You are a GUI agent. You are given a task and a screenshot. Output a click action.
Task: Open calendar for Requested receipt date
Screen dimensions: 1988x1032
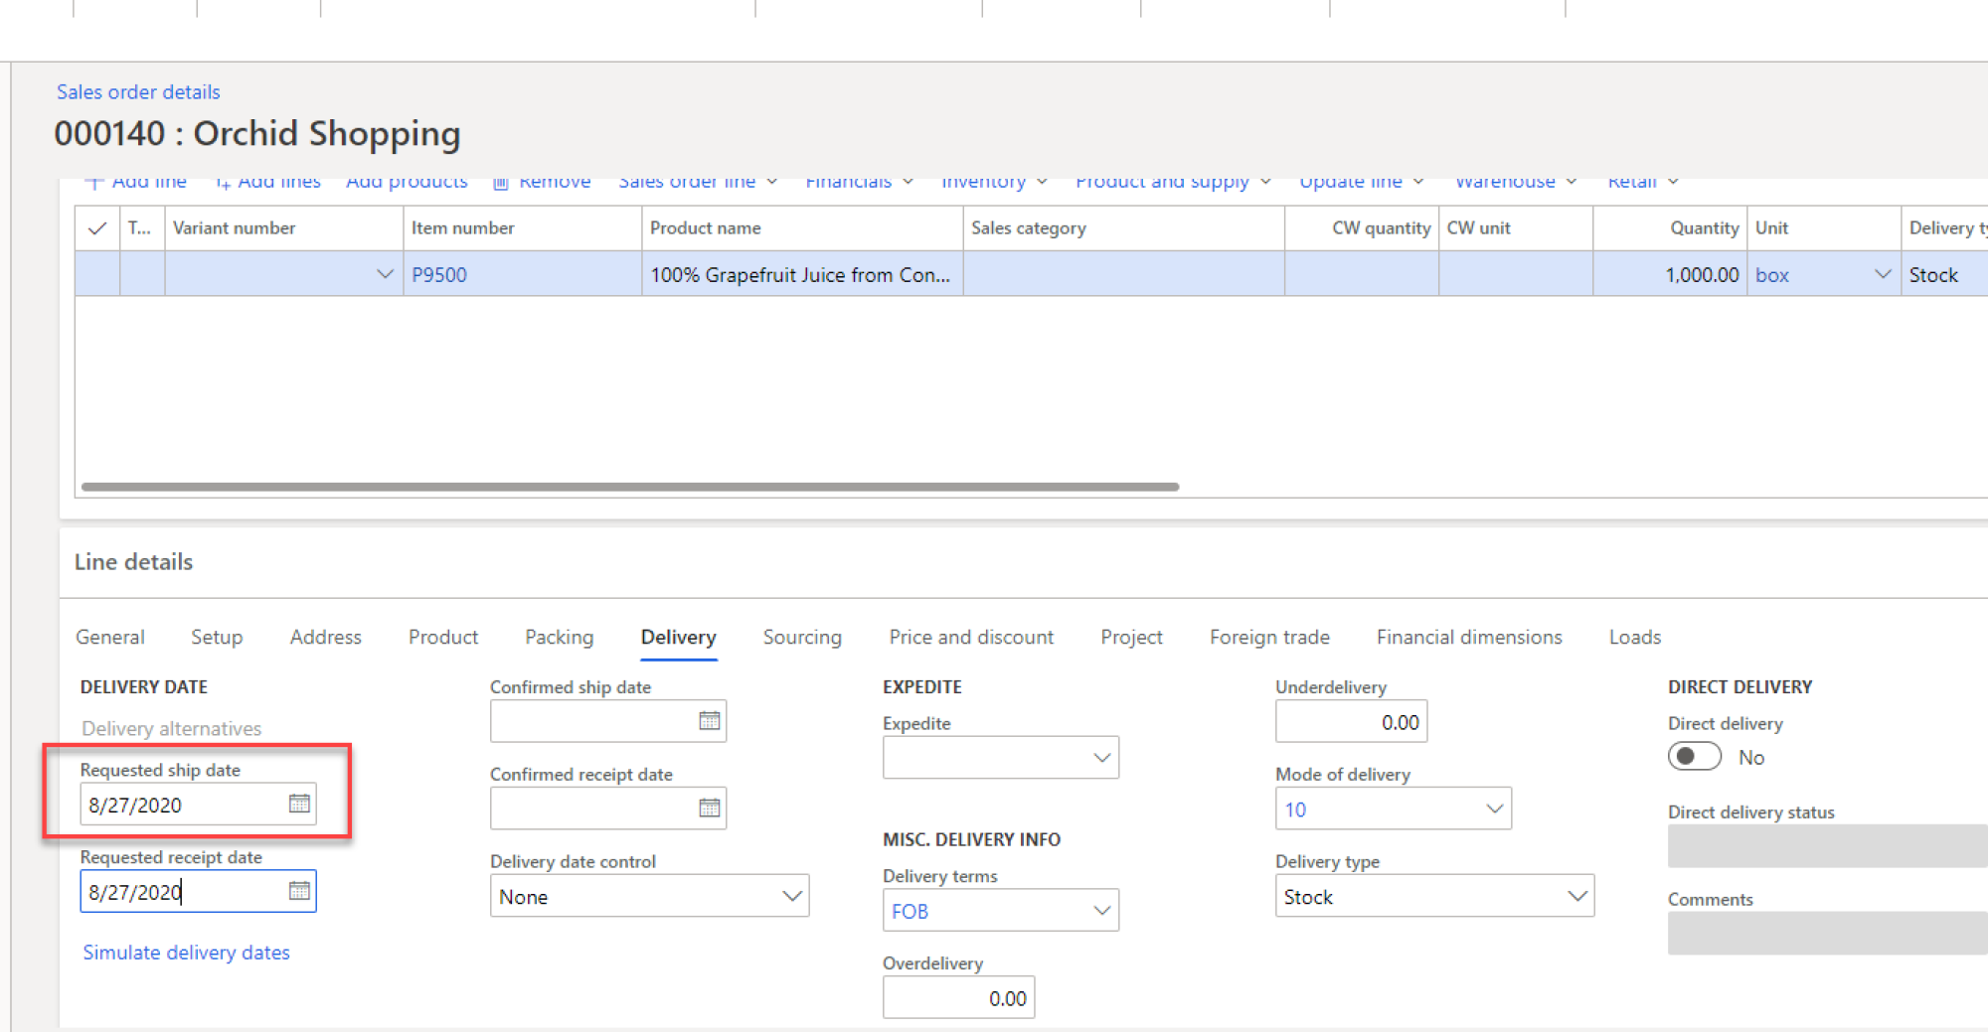(299, 891)
